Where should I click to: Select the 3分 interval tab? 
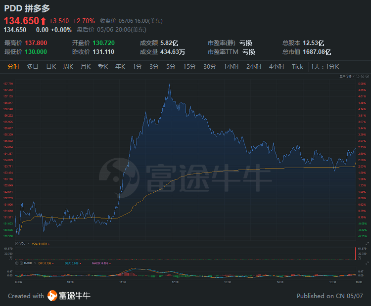coord(154,67)
